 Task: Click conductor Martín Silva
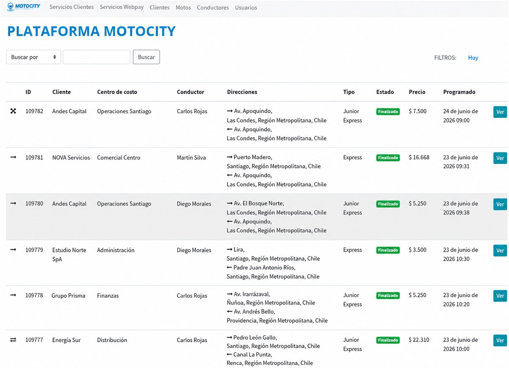click(191, 157)
